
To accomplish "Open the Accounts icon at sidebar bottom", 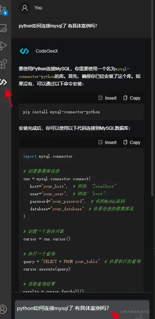I will 3,308.
